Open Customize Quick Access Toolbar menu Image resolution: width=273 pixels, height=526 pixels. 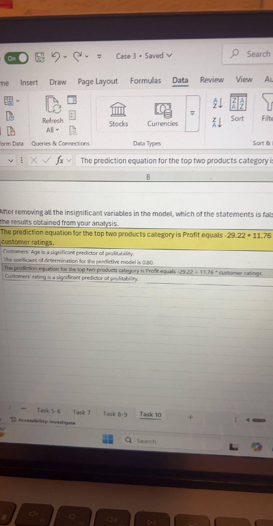click(99, 57)
